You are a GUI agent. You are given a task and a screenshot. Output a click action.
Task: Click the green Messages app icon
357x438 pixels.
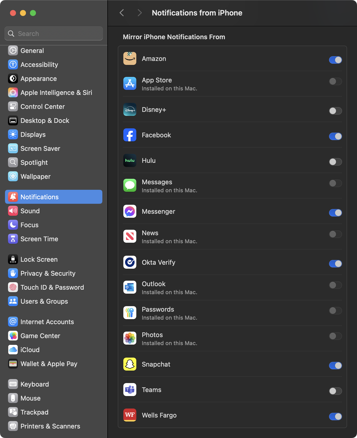coord(130,185)
